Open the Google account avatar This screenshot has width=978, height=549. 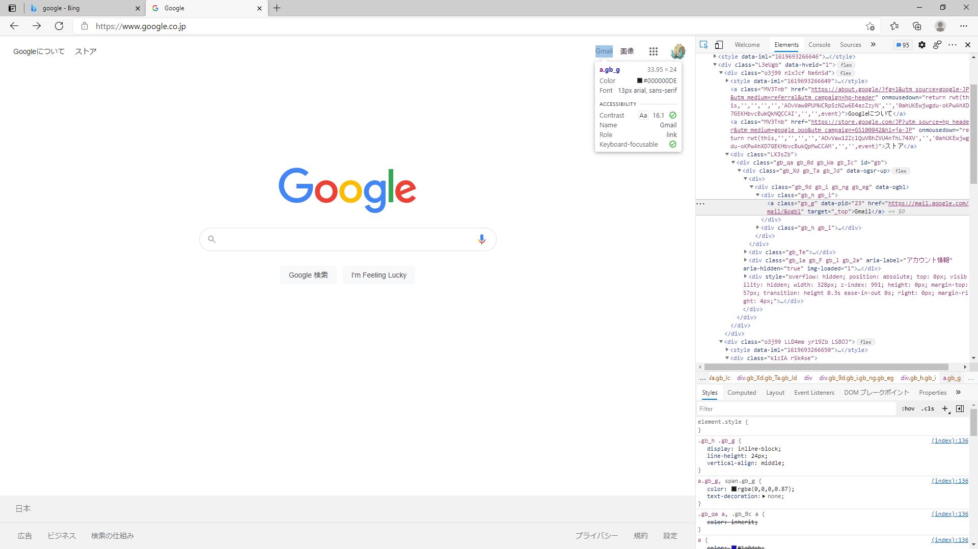tap(678, 51)
